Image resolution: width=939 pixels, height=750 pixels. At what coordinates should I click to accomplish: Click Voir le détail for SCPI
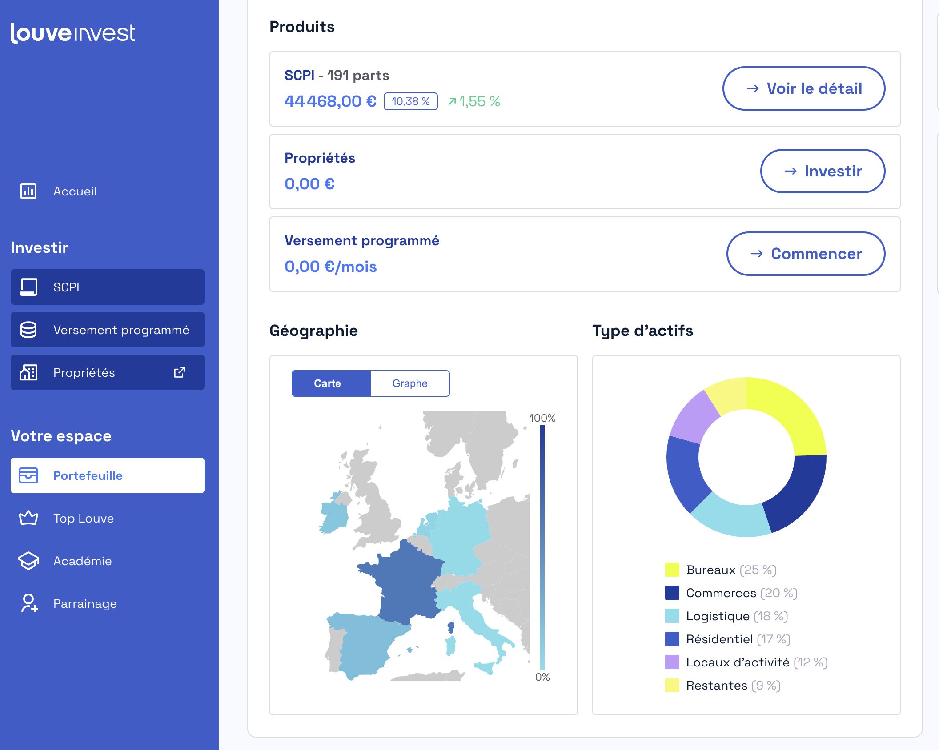coord(804,88)
